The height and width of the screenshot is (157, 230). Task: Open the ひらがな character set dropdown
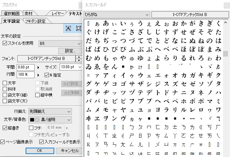117,15
